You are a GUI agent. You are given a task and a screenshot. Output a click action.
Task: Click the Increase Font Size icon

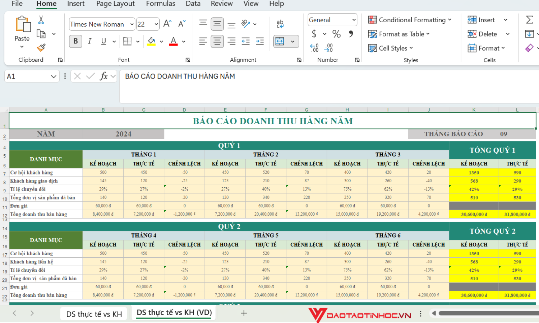click(x=167, y=24)
